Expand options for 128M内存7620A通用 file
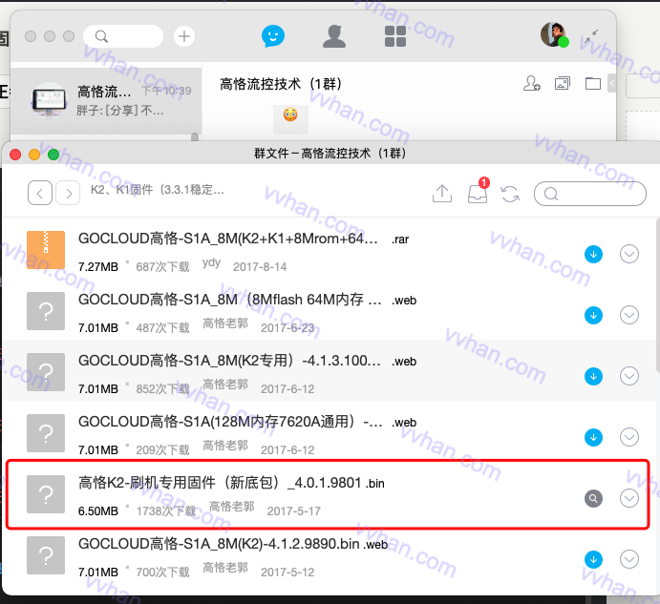 point(629,437)
